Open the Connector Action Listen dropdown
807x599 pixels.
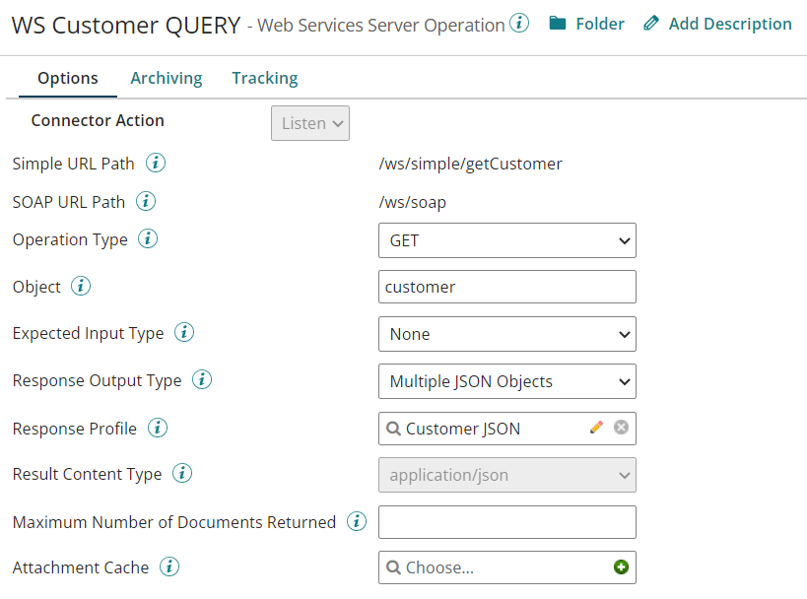309,122
